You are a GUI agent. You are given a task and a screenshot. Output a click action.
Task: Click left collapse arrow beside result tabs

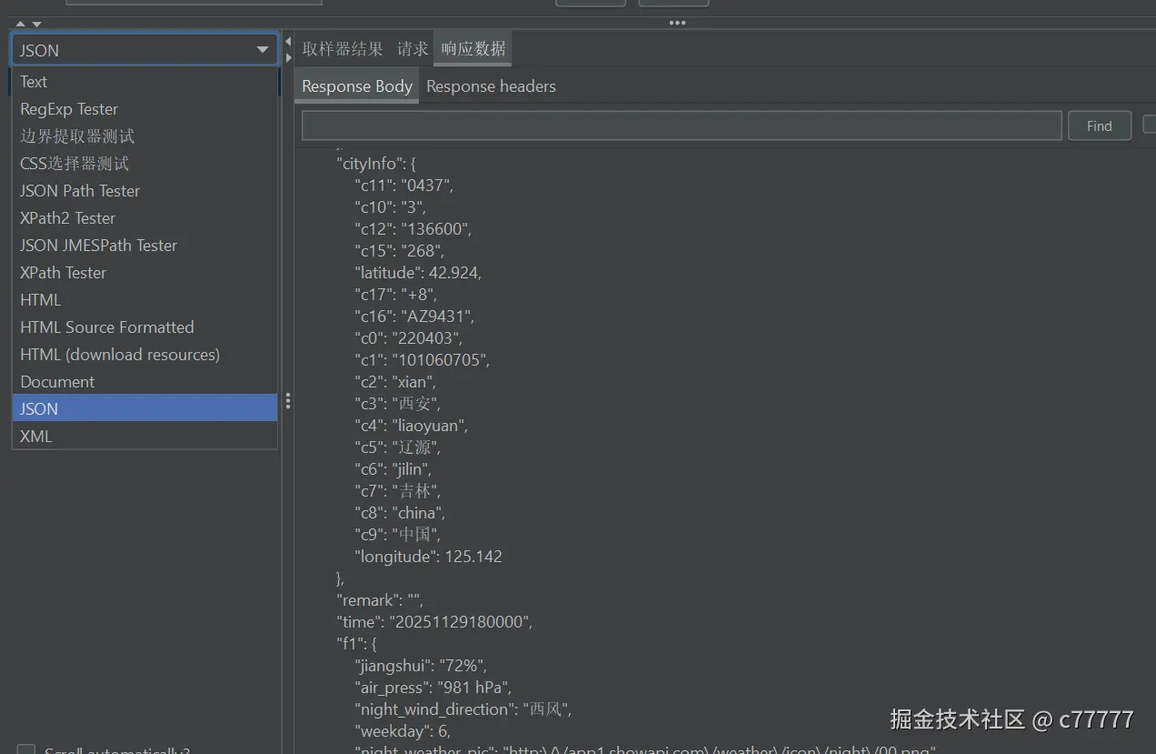tap(288, 42)
